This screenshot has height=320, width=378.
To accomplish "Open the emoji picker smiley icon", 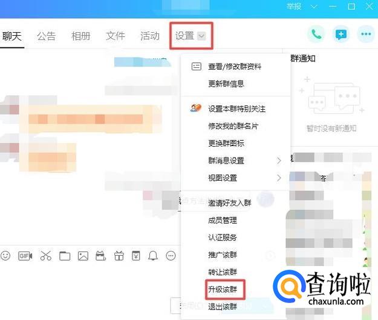I will pos(6,256).
